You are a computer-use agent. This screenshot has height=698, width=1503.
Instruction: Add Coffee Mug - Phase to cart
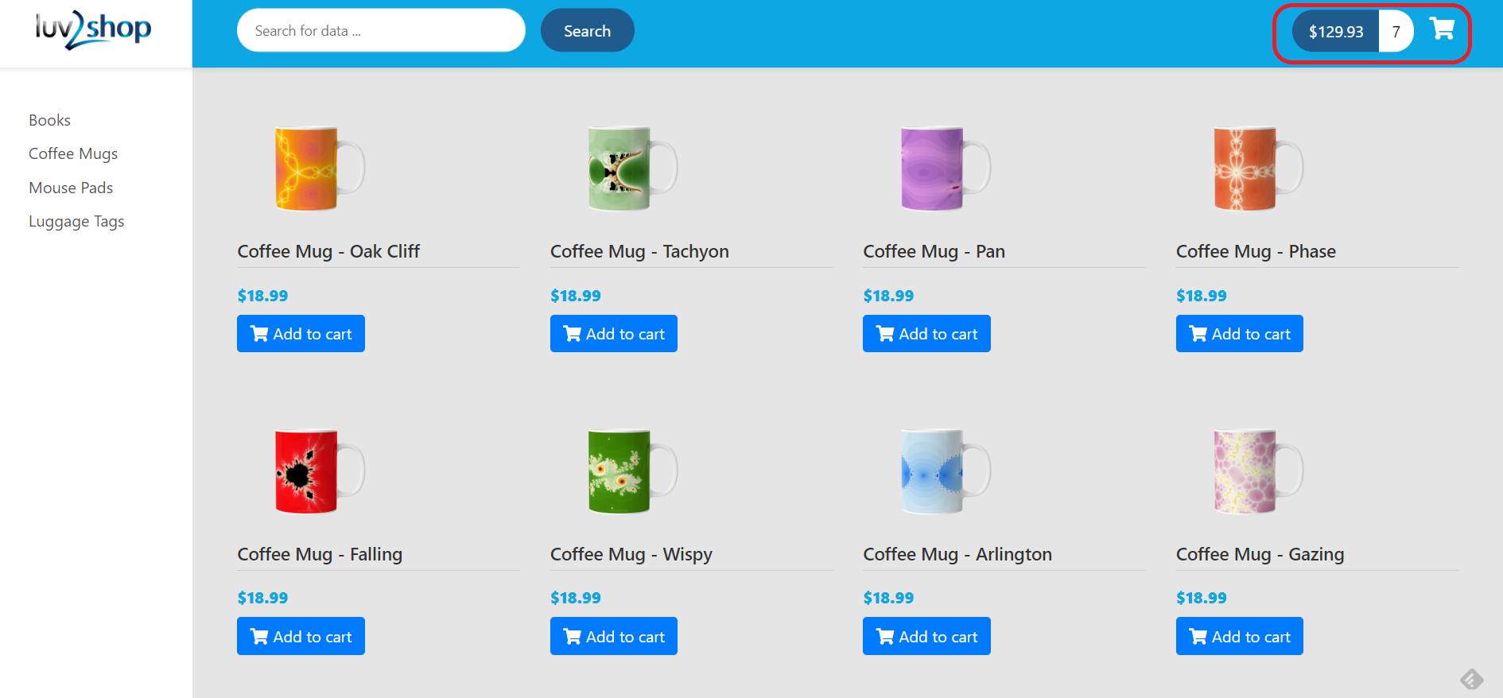coord(1240,334)
